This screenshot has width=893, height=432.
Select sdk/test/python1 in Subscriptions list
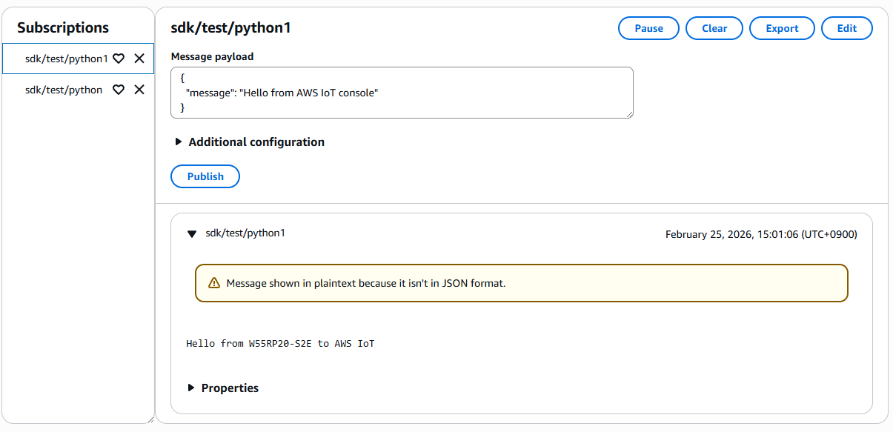tap(66, 59)
